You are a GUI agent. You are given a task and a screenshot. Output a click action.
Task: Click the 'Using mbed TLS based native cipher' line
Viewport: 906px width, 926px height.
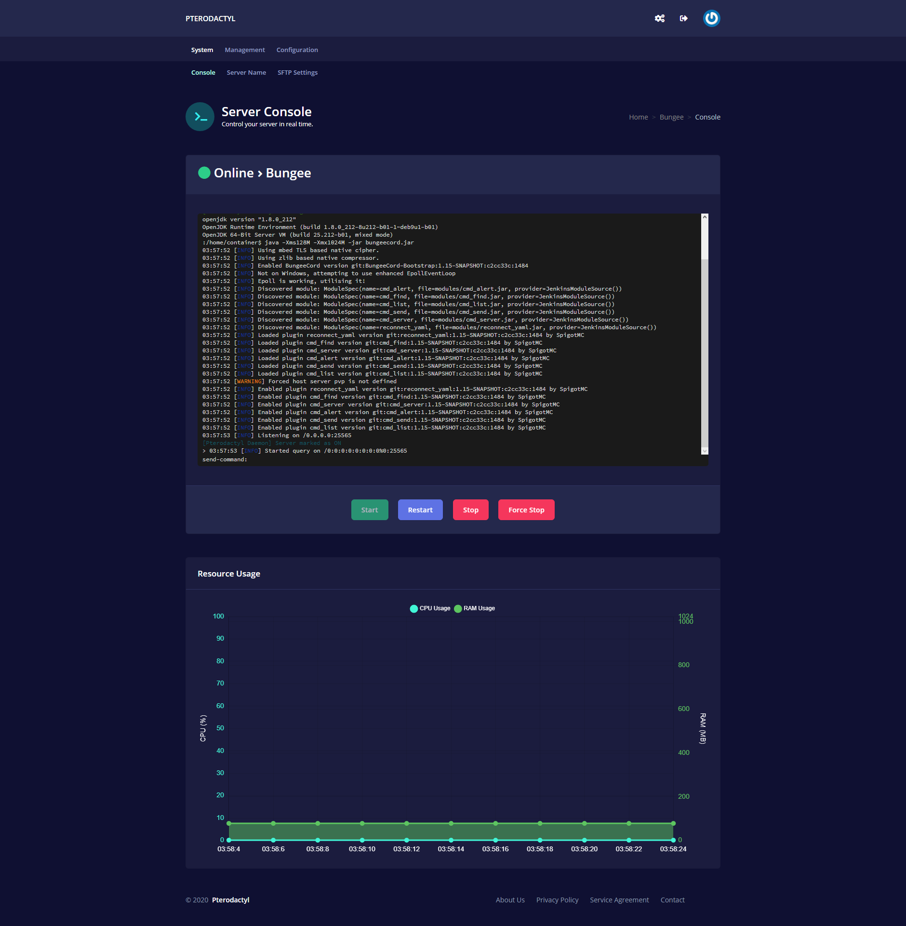coord(291,250)
